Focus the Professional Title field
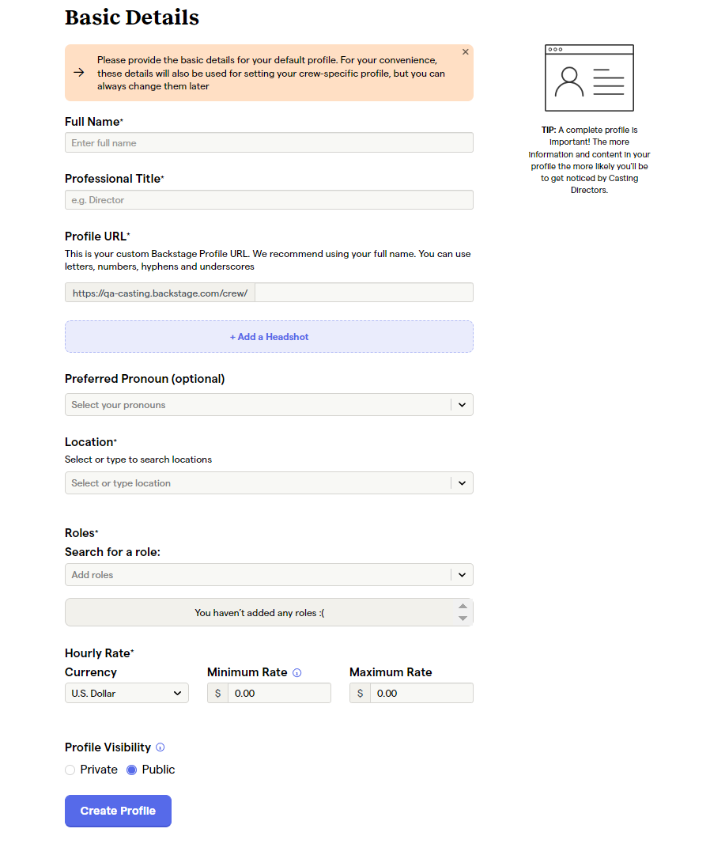Image resolution: width=710 pixels, height=855 pixels. (269, 199)
